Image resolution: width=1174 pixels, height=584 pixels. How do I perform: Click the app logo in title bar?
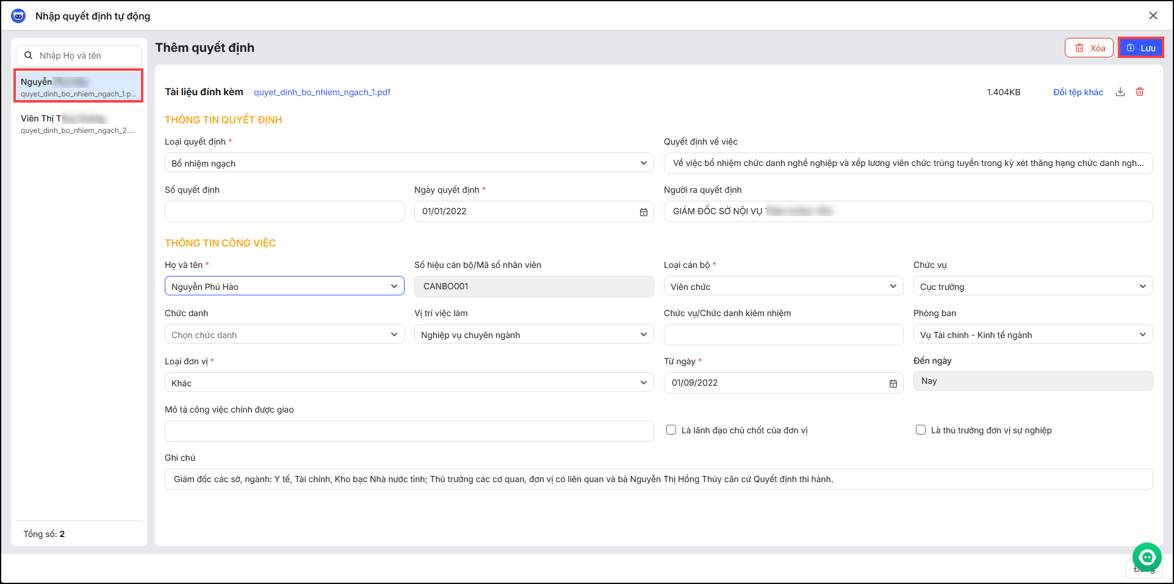point(18,16)
